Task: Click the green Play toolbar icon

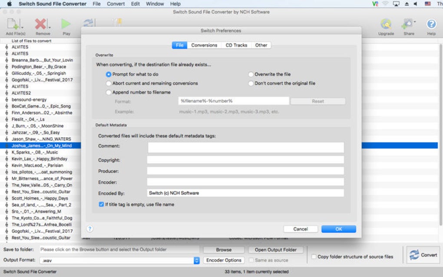Action: coord(66,24)
